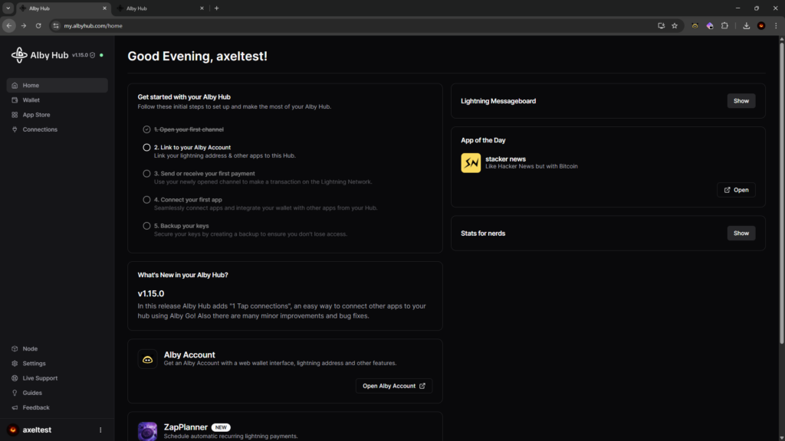Image resolution: width=785 pixels, height=441 pixels.
Task: Click the ZapPlanner app icon
Action: (x=147, y=431)
